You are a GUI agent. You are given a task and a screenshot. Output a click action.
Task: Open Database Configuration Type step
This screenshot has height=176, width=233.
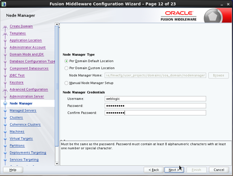click(x=32, y=61)
